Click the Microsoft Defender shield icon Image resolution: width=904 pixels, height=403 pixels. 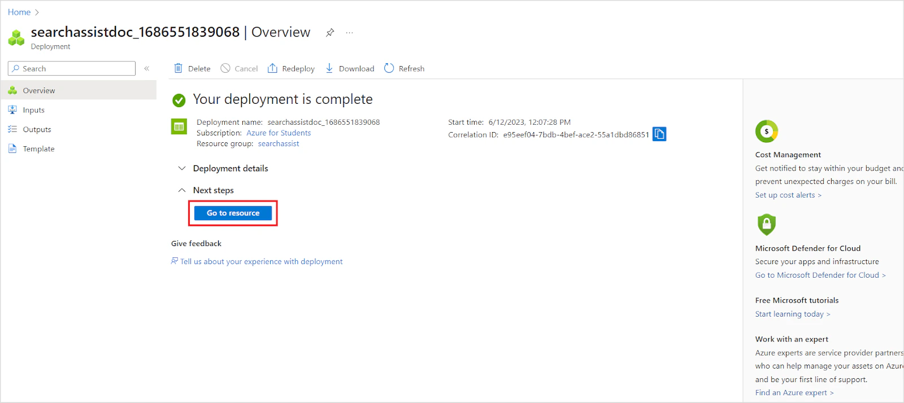coord(767,225)
